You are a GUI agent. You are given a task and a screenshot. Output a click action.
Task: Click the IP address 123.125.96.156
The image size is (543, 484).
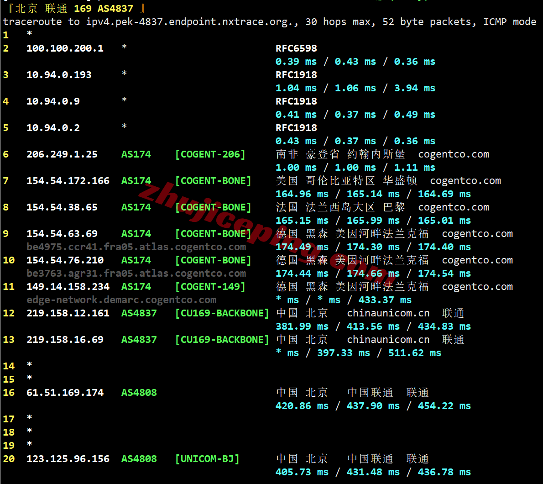pyautogui.click(x=68, y=459)
